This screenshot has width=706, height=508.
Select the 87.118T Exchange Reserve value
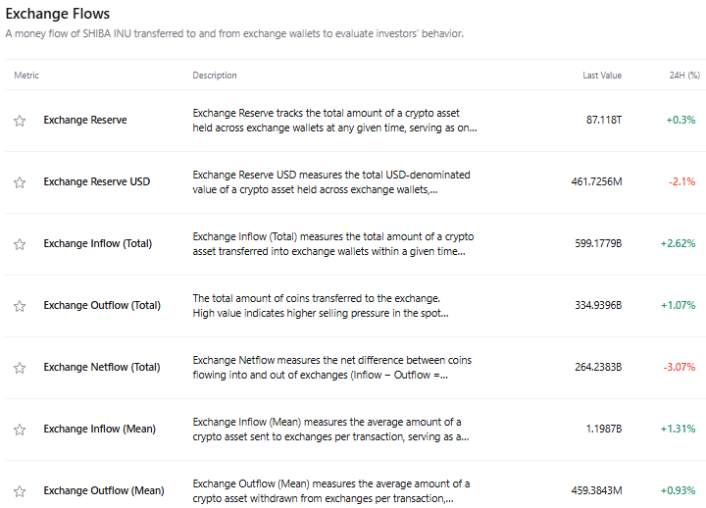(x=604, y=120)
